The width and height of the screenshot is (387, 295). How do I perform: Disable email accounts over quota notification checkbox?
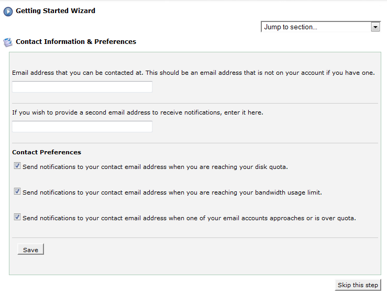(x=17, y=217)
